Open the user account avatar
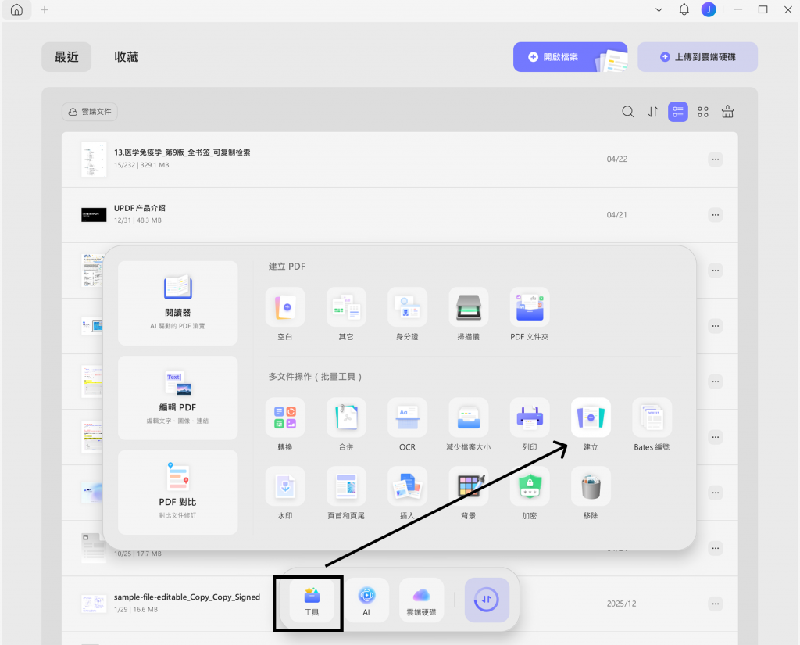 click(x=709, y=9)
